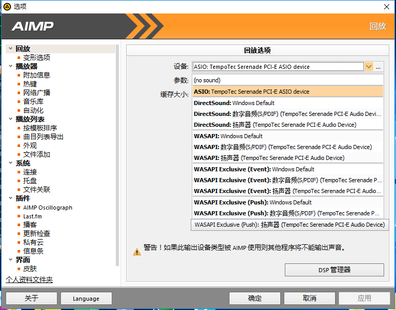Select DirectSound: 数字音频(S/PDIF) option
The image size is (396, 310).
tap(287, 114)
